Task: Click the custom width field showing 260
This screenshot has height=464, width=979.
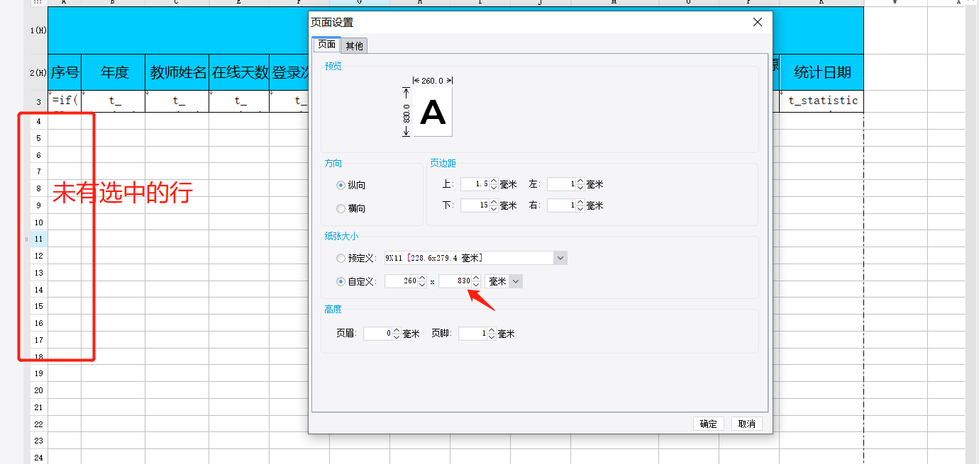Action: click(401, 281)
